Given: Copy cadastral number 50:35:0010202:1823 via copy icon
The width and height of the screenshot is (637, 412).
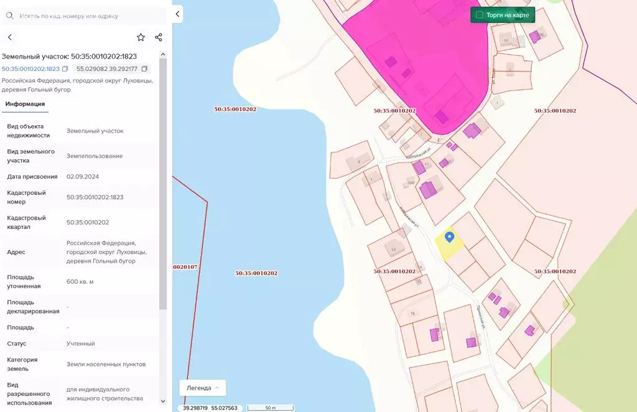Looking at the screenshot, I should click(65, 68).
